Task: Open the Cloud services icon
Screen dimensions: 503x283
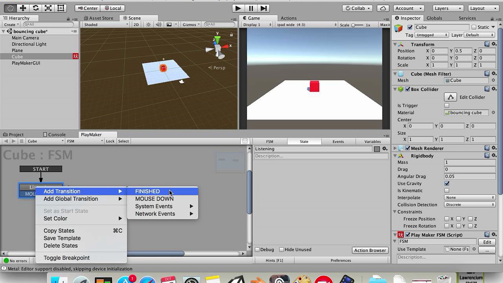Action: point(383,8)
